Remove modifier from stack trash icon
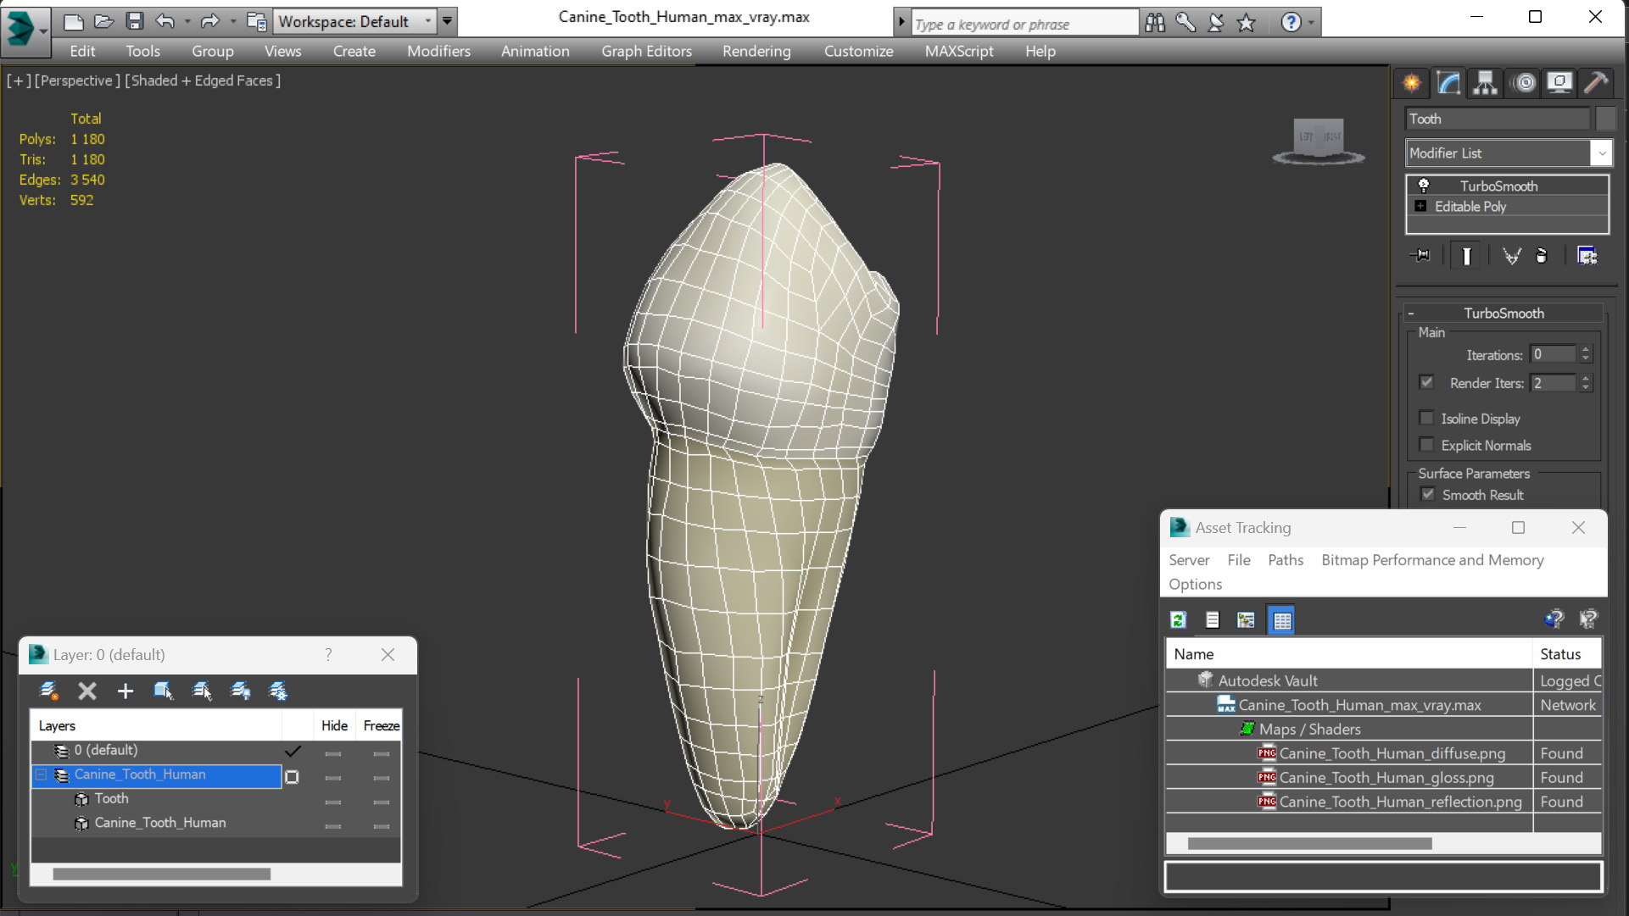This screenshot has height=916, width=1629. pyautogui.click(x=1542, y=255)
